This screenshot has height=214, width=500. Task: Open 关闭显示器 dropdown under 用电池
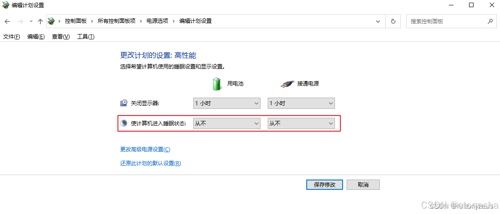click(227, 103)
